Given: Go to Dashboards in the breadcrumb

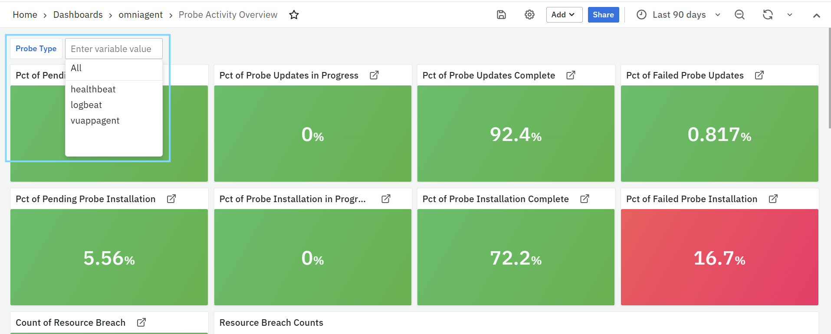Looking at the screenshot, I should pyautogui.click(x=78, y=15).
